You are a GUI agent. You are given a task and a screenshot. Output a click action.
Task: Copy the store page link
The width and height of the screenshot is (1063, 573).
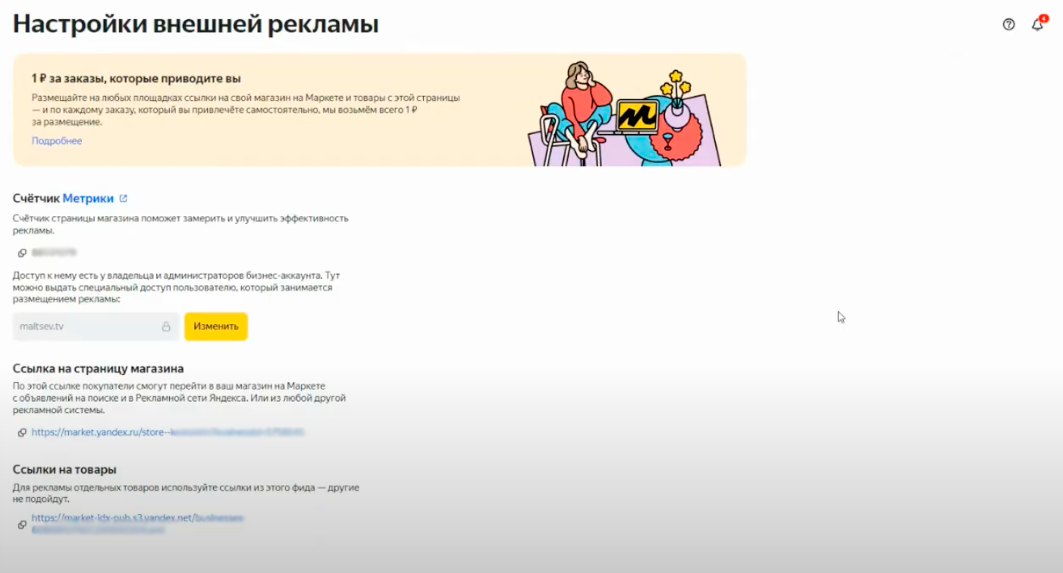click(x=23, y=433)
